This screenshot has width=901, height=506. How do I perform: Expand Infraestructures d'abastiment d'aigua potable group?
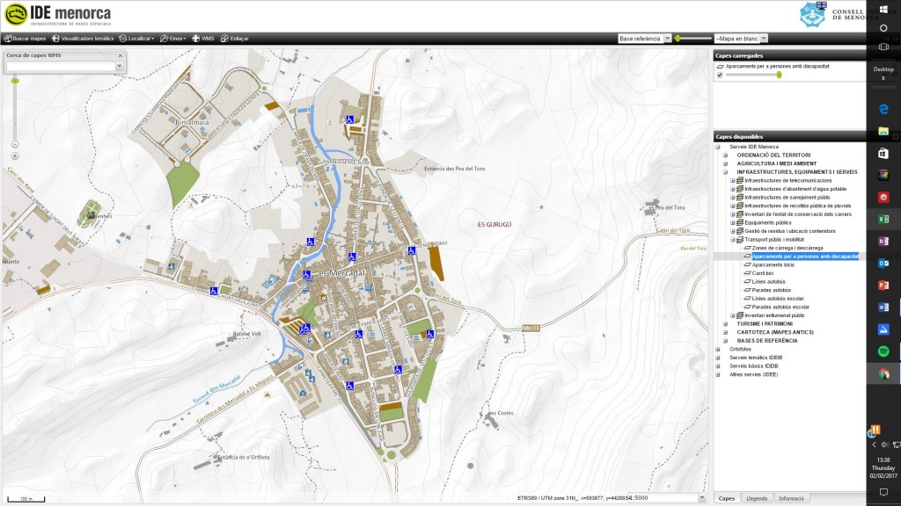[733, 189]
